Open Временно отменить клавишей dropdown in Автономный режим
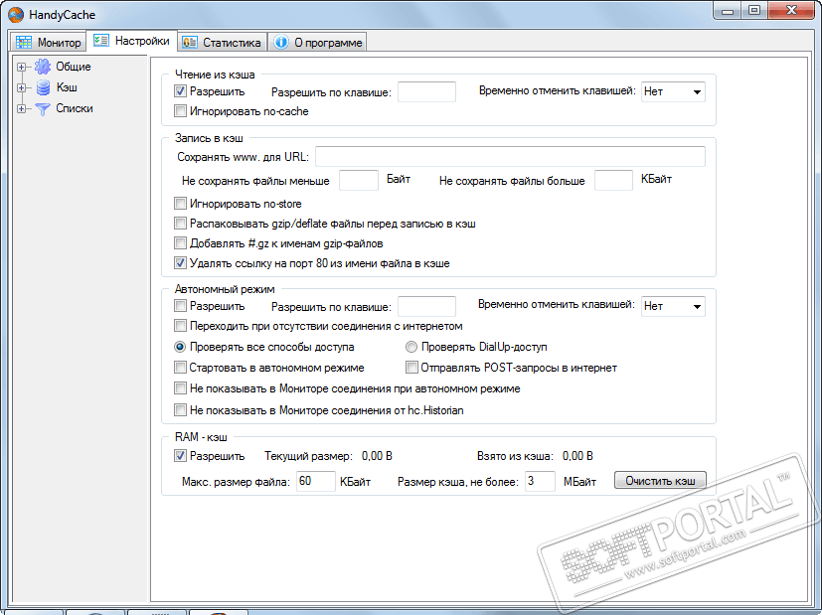 coord(673,306)
